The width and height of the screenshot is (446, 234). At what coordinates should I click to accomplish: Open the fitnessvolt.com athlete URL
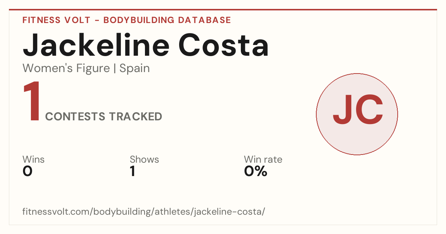(144, 212)
